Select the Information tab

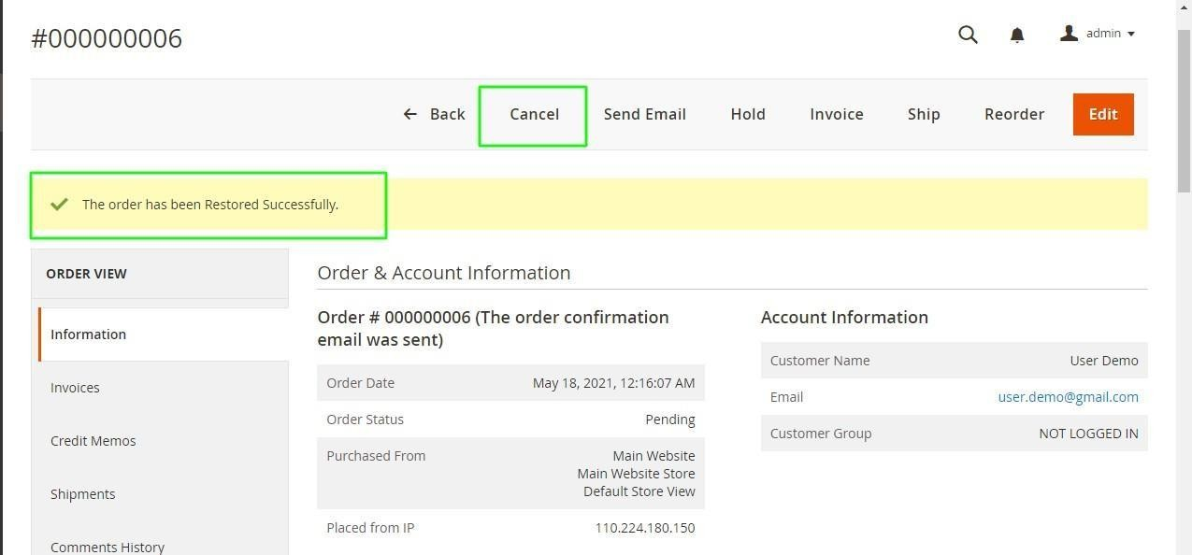89,334
